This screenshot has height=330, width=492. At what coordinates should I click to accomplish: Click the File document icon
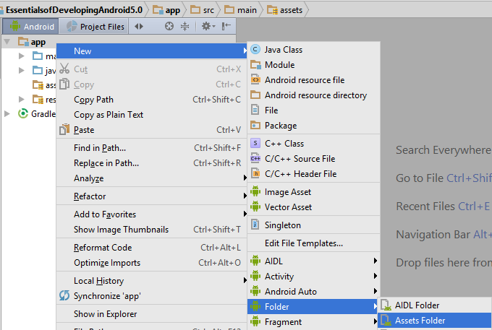tap(255, 110)
